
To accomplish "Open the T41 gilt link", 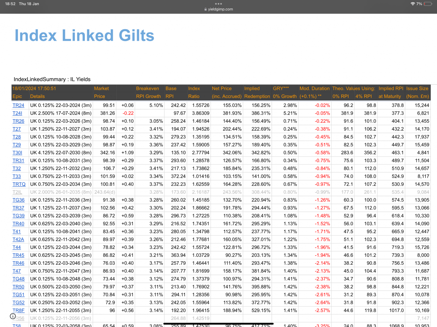I will click(x=17, y=232).
